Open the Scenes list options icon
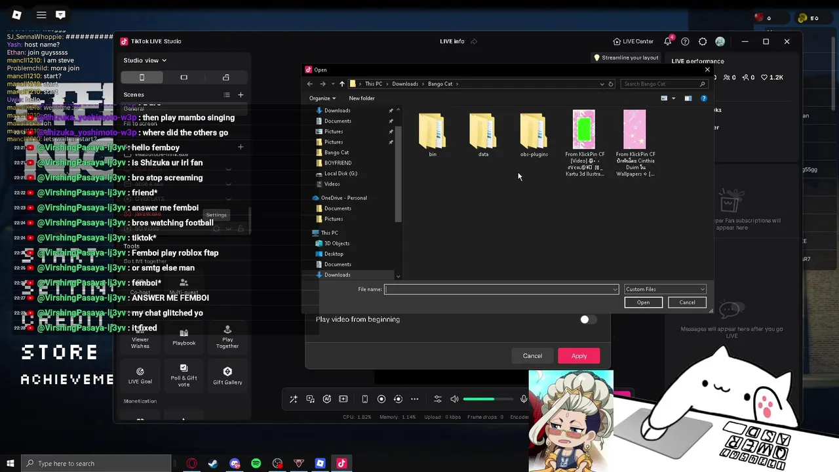Image resolution: width=839 pixels, height=472 pixels. click(226, 95)
